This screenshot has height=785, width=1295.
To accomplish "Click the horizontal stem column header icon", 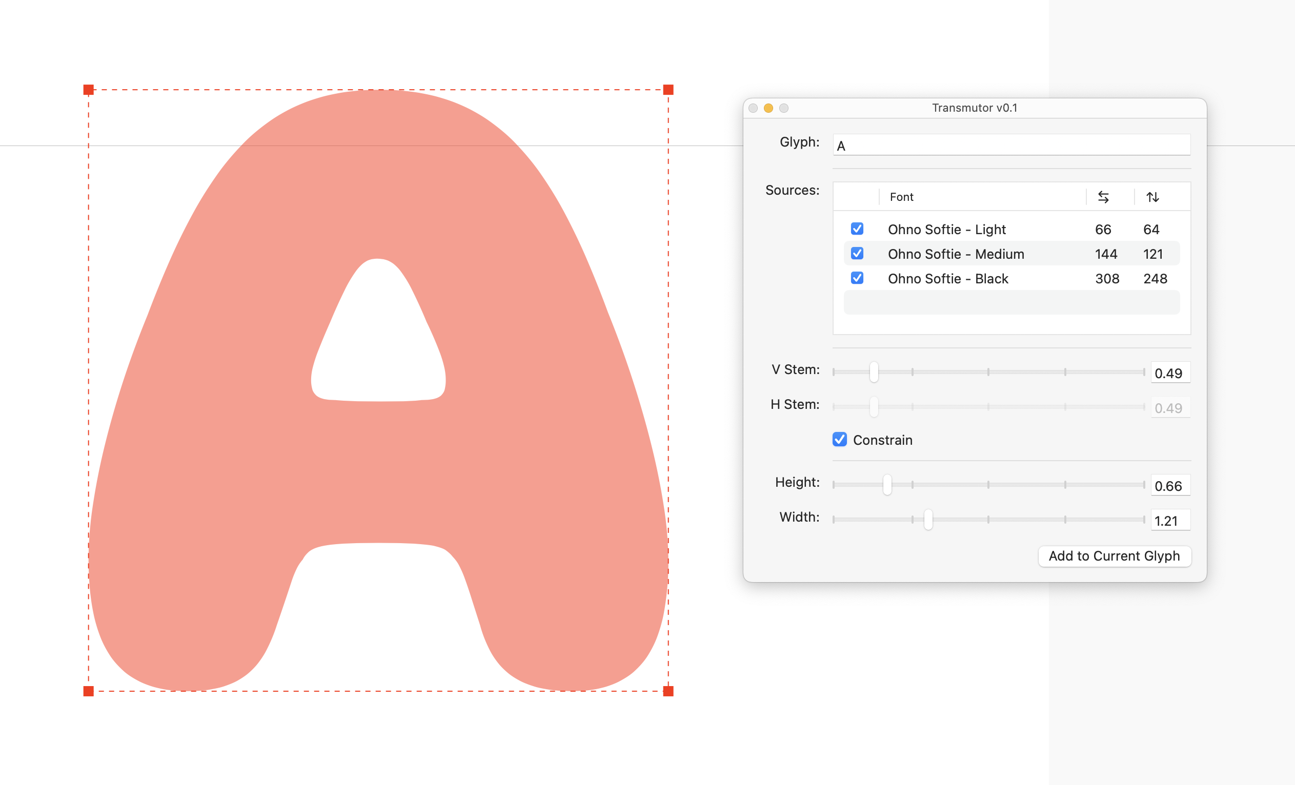I will [1103, 197].
